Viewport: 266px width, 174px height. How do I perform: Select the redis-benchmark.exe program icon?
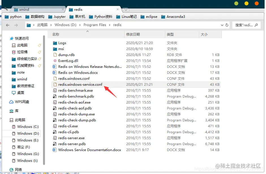55,90
